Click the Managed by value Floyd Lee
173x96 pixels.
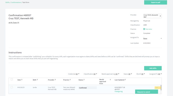(147, 21)
